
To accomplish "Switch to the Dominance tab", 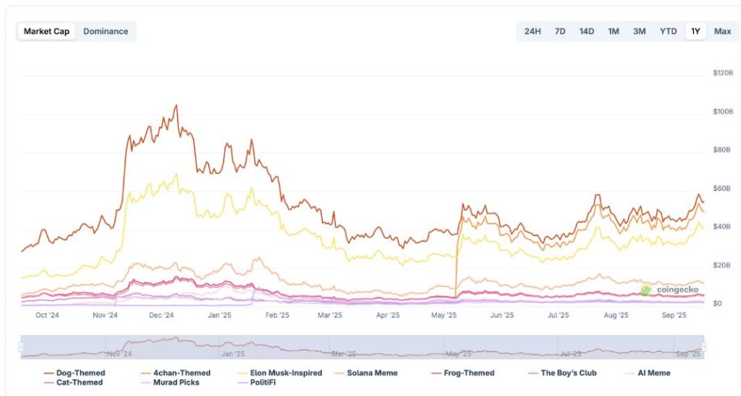I will tap(106, 31).
